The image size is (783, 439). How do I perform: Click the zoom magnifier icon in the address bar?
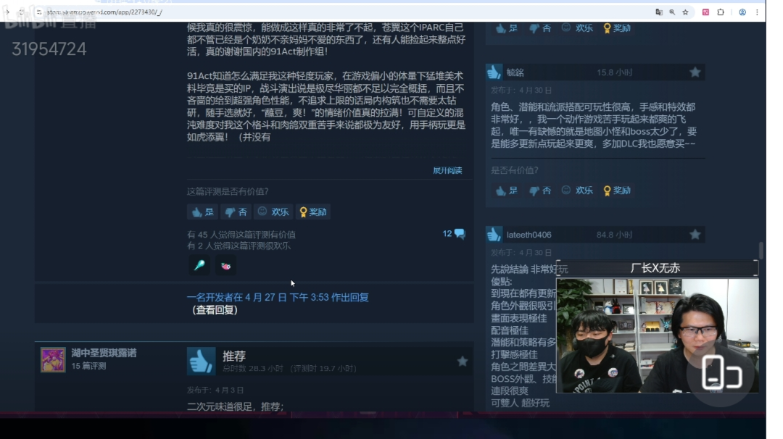674,12
